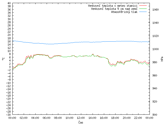Click the "1000" pressure tick label
The width and height of the screenshot is (165, 124).
(x=155, y=49)
